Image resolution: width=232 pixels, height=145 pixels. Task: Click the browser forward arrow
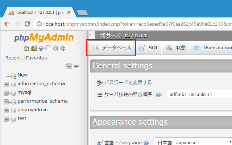tap(17, 24)
